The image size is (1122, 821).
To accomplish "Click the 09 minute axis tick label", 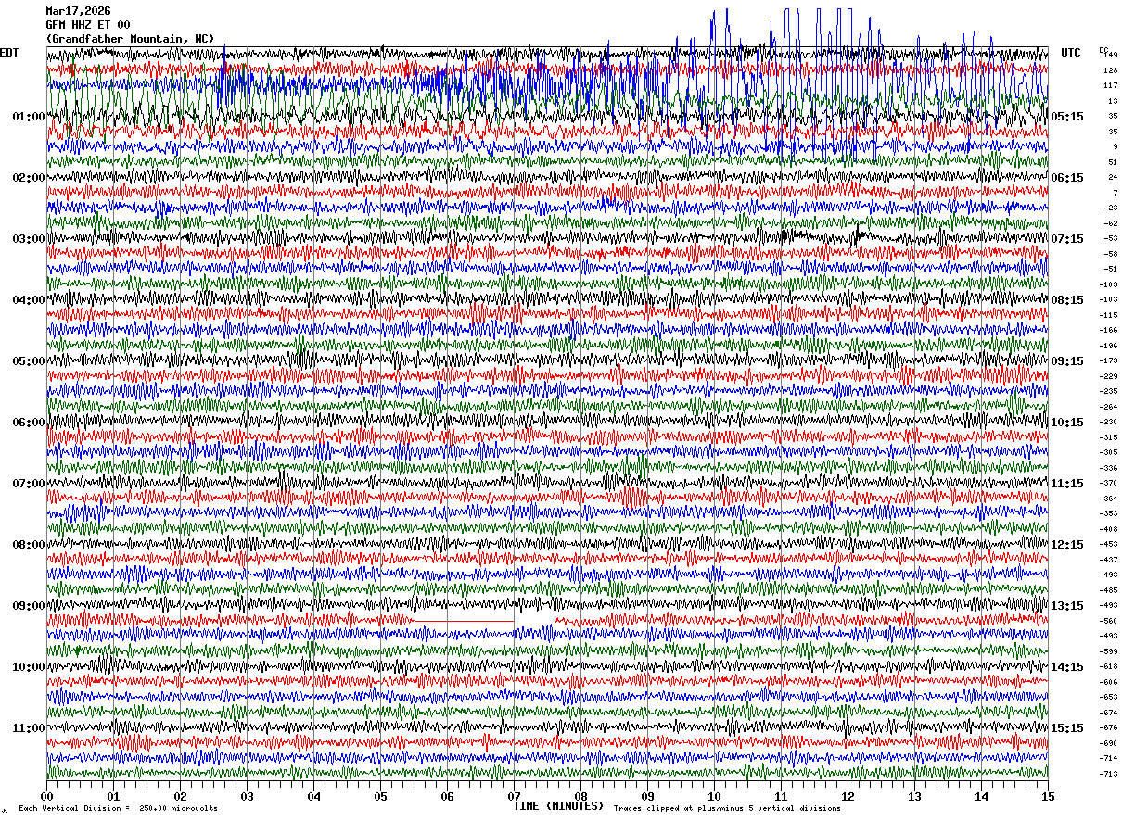I will pos(647,796).
